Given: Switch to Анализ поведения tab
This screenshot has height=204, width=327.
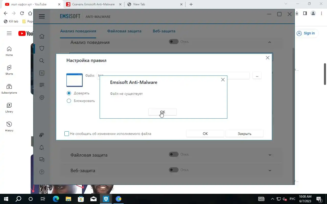Looking at the screenshot, I should 78,31.
